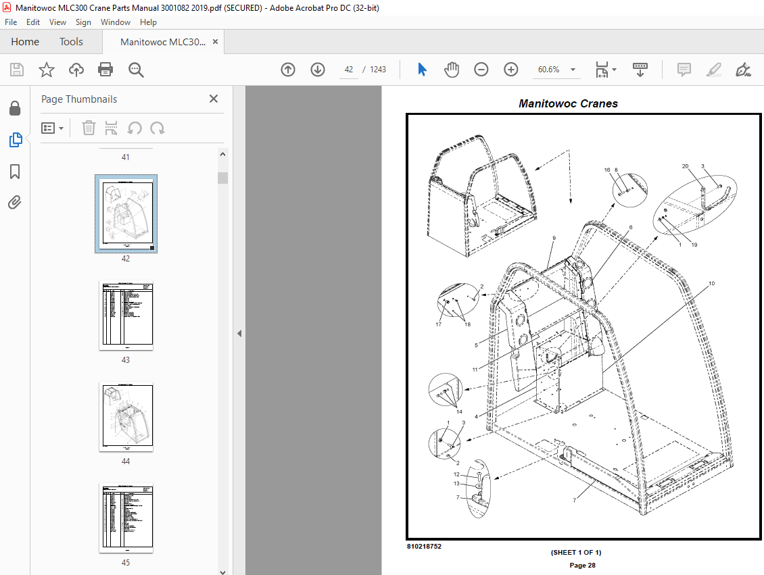
Task: Open the File menu
Action: click(x=11, y=22)
